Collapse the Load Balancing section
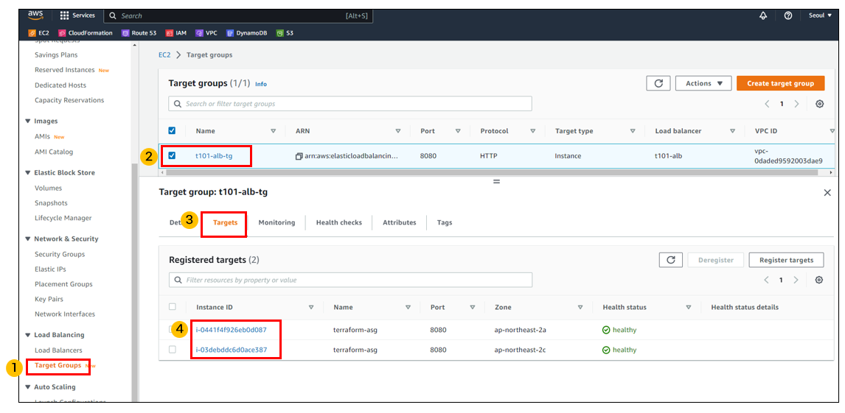 pos(28,335)
